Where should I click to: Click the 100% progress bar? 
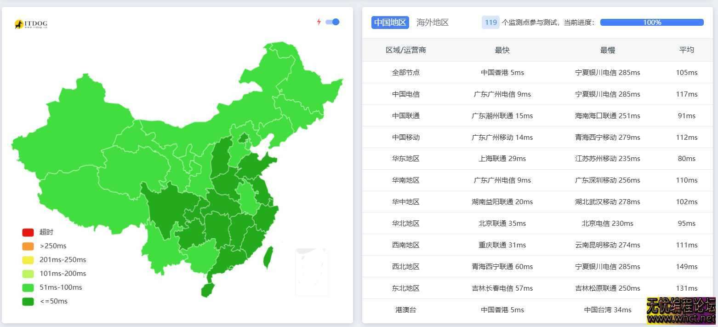[x=651, y=23]
